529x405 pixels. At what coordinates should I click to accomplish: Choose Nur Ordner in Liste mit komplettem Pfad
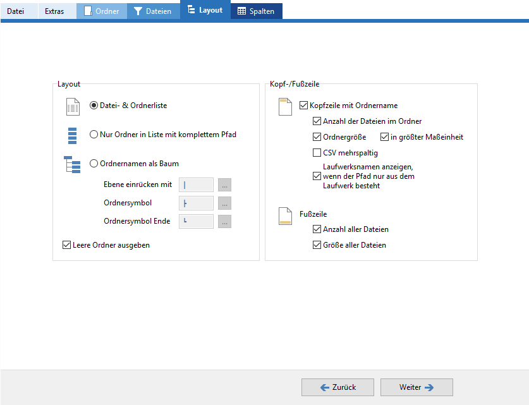(x=94, y=135)
